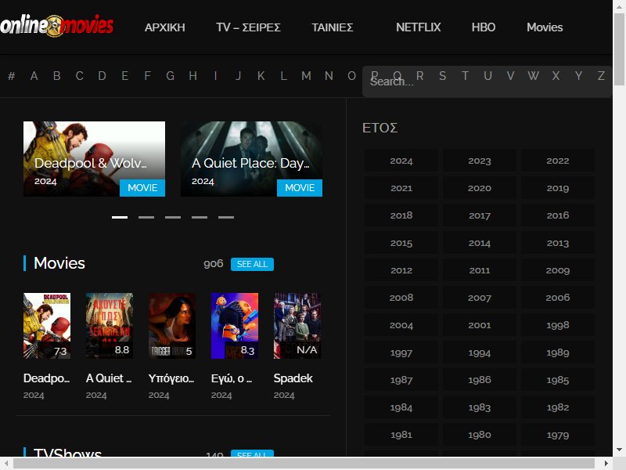Open the A Quiet Place: Day One banner
Screen dimensions: 626x470
251,159
